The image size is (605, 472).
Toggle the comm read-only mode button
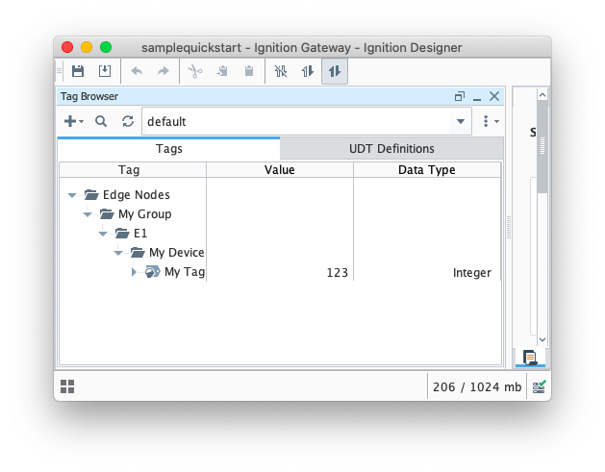(308, 71)
